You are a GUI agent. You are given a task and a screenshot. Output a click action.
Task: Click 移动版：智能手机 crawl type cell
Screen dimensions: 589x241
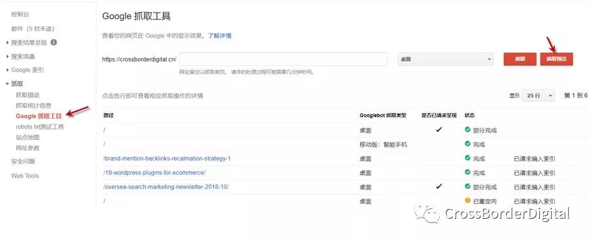[x=383, y=144]
